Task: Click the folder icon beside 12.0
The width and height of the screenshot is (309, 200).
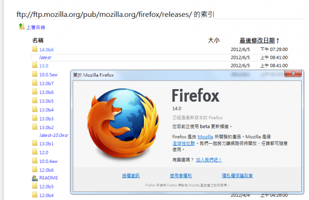Action: [x=35, y=152]
